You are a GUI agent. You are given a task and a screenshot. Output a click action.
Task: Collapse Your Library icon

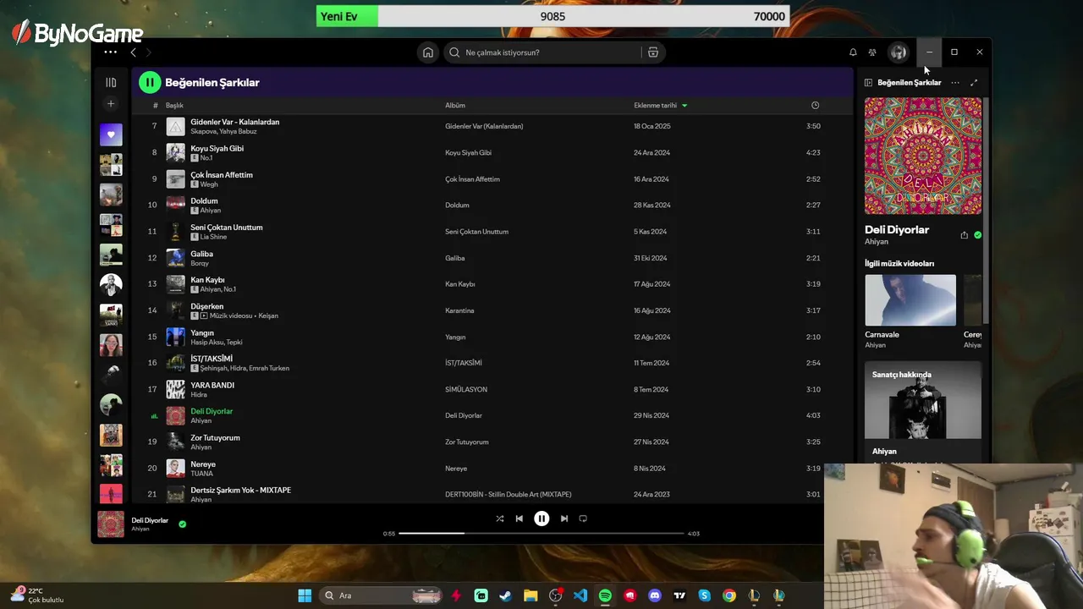(x=111, y=82)
